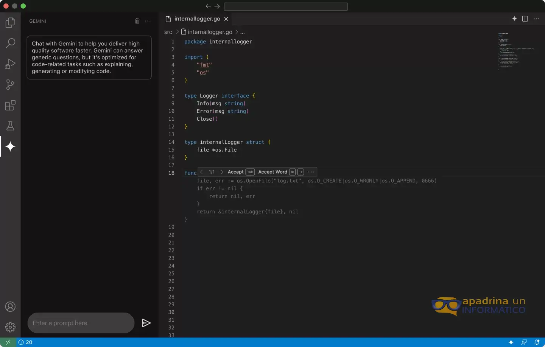Close the internallogger.go tab
545x347 pixels.
coord(226,19)
